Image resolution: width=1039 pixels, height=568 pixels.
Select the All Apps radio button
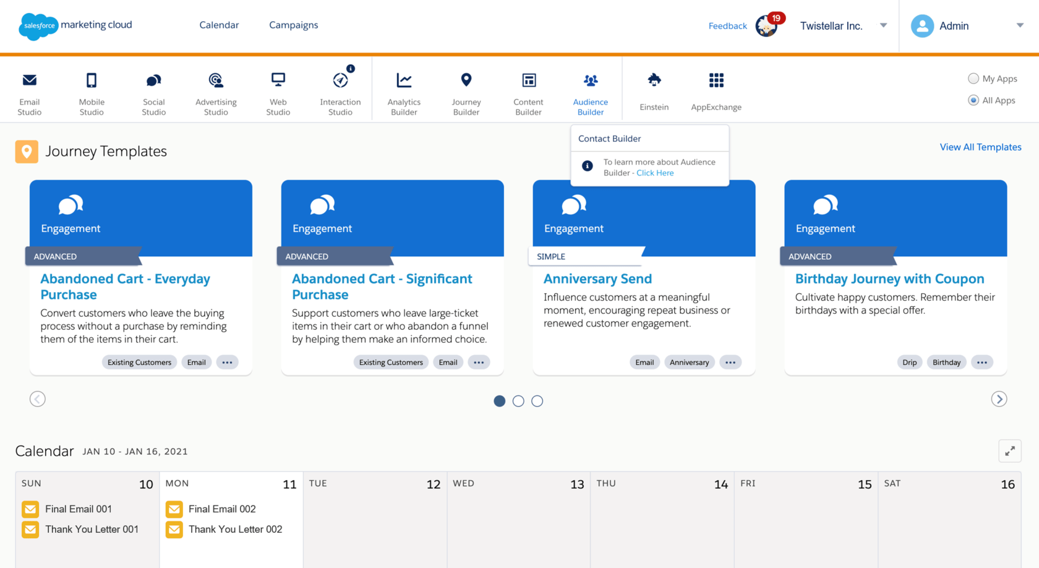(x=973, y=100)
